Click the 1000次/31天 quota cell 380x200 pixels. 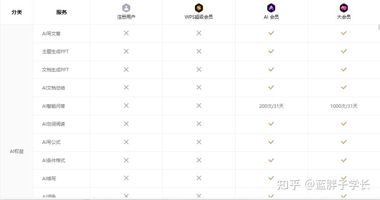pos(343,106)
